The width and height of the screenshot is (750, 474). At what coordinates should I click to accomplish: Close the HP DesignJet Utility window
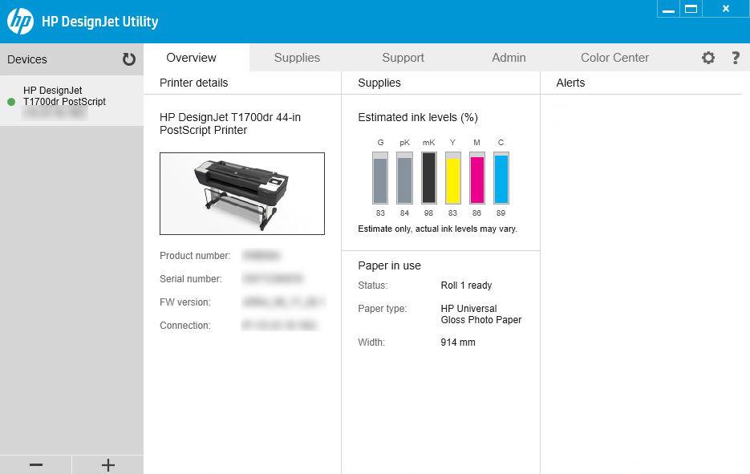[726, 9]
